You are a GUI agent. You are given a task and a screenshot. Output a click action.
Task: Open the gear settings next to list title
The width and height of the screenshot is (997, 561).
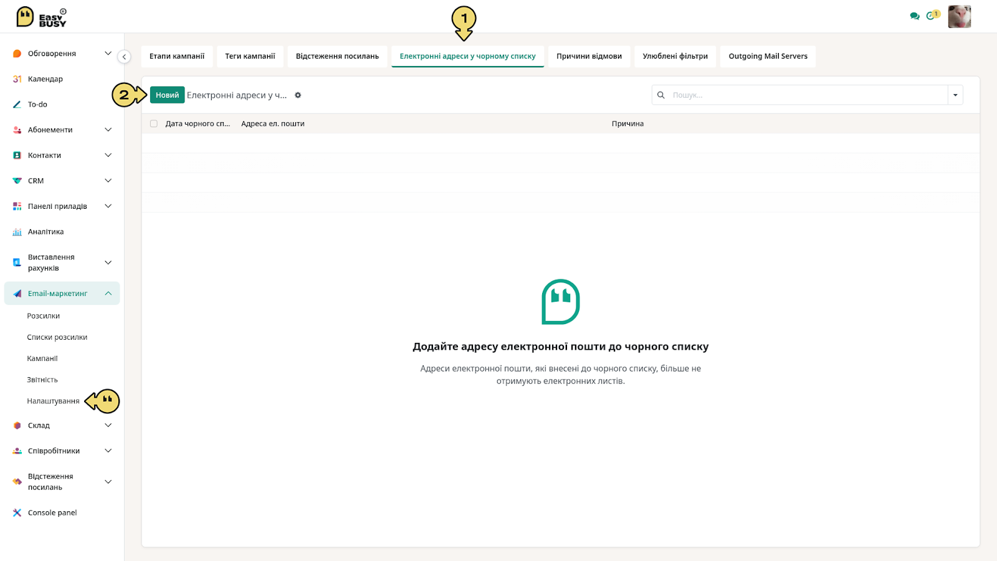298,95
